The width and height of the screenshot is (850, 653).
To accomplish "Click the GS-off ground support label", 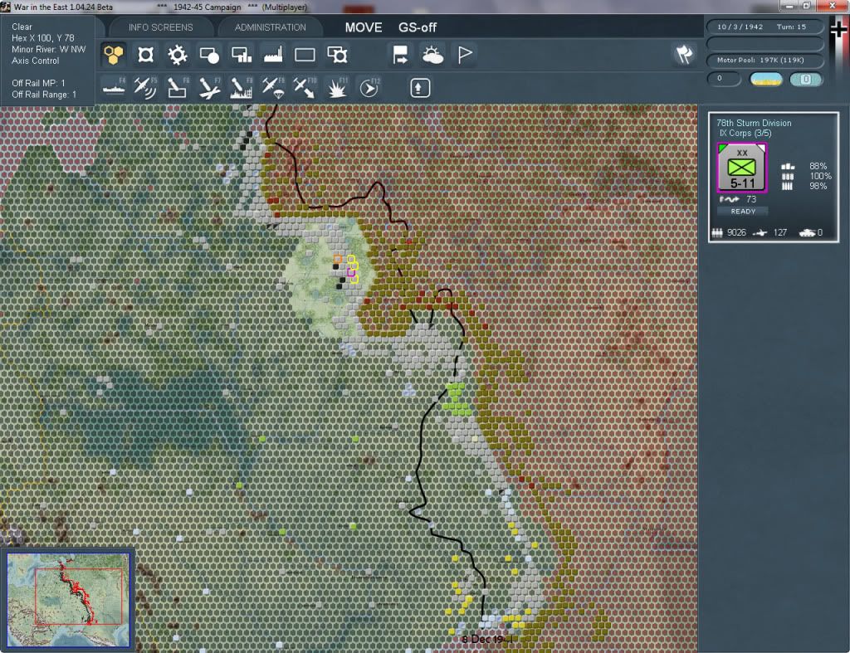I will tap(418, 27).
